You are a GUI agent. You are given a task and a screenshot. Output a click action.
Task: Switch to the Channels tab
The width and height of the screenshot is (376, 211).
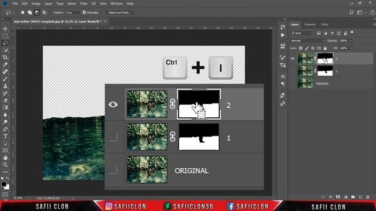click(x=310, y=25)
